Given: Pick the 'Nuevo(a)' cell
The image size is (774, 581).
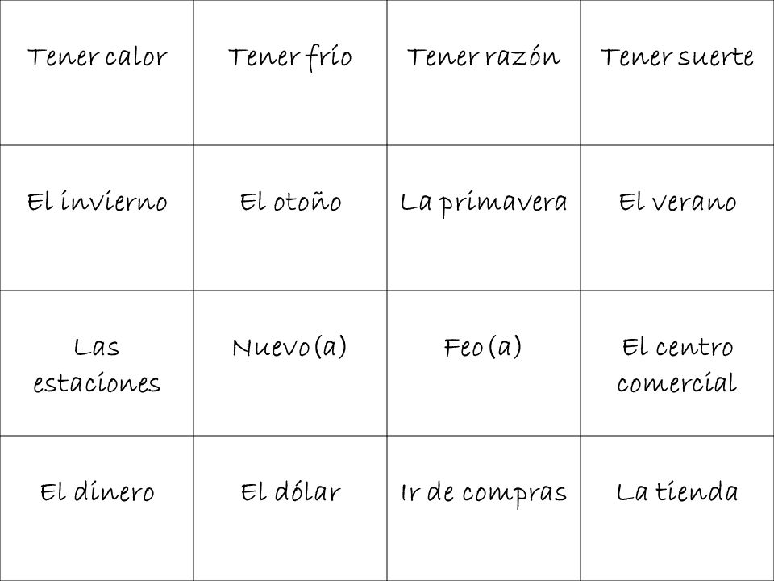Looking at the screenshot, I should 290,363.
